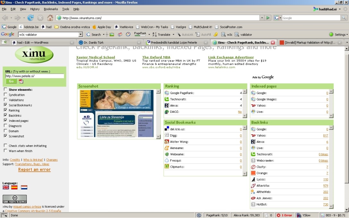Open the File menu

click(4, 9)
